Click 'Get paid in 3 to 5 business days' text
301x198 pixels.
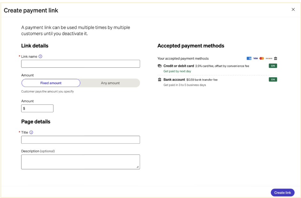185,85
